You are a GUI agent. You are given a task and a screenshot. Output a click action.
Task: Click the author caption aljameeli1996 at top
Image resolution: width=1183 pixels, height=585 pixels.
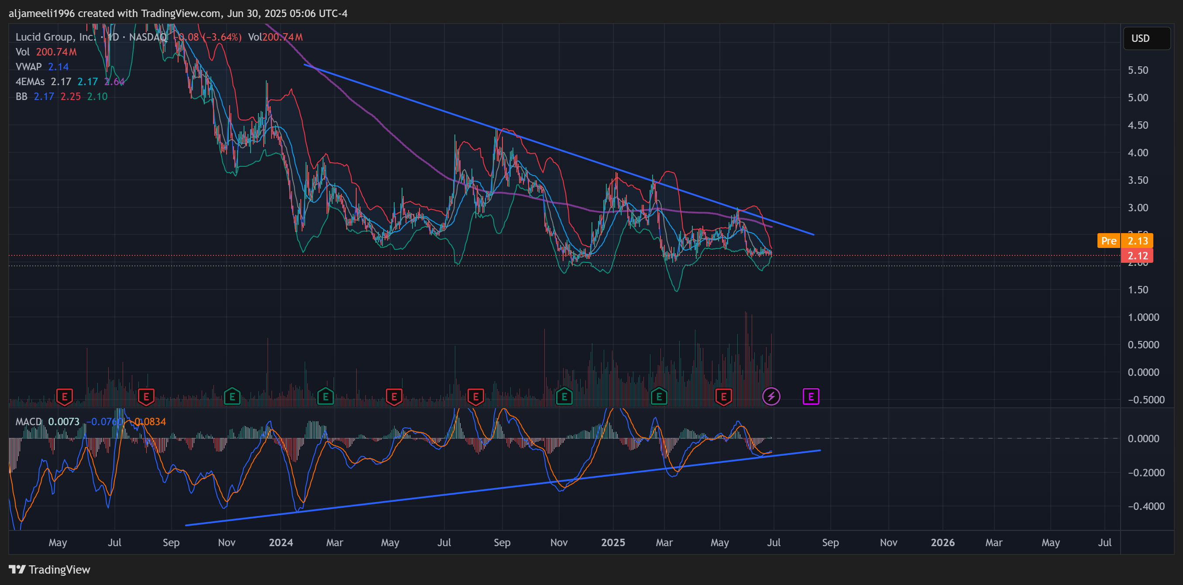click(x=42, y=14)
